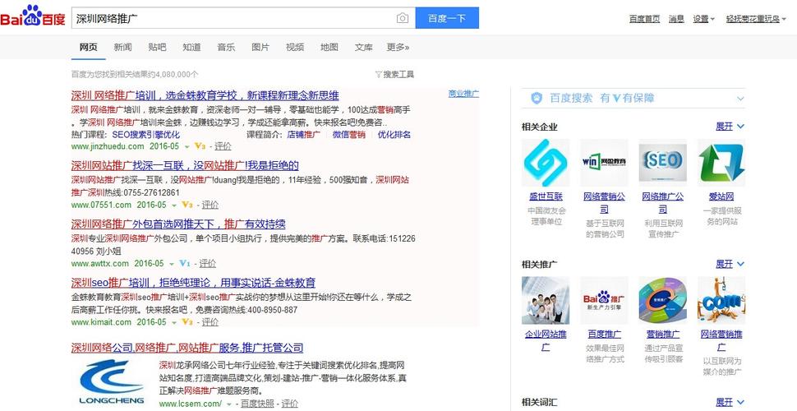
Task: Click the 优化排名 link
Action: [394, 135]
